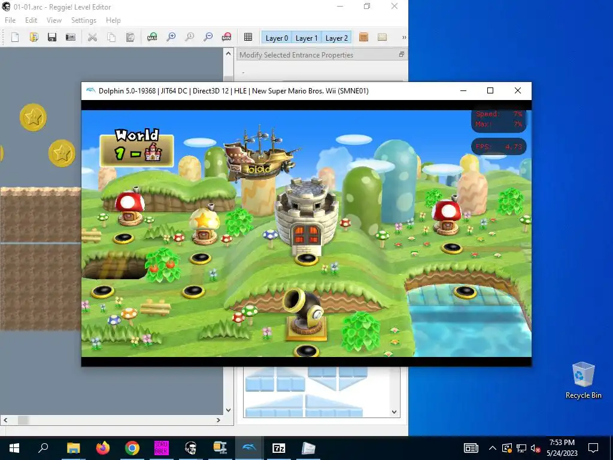Open the View menu

54,20
